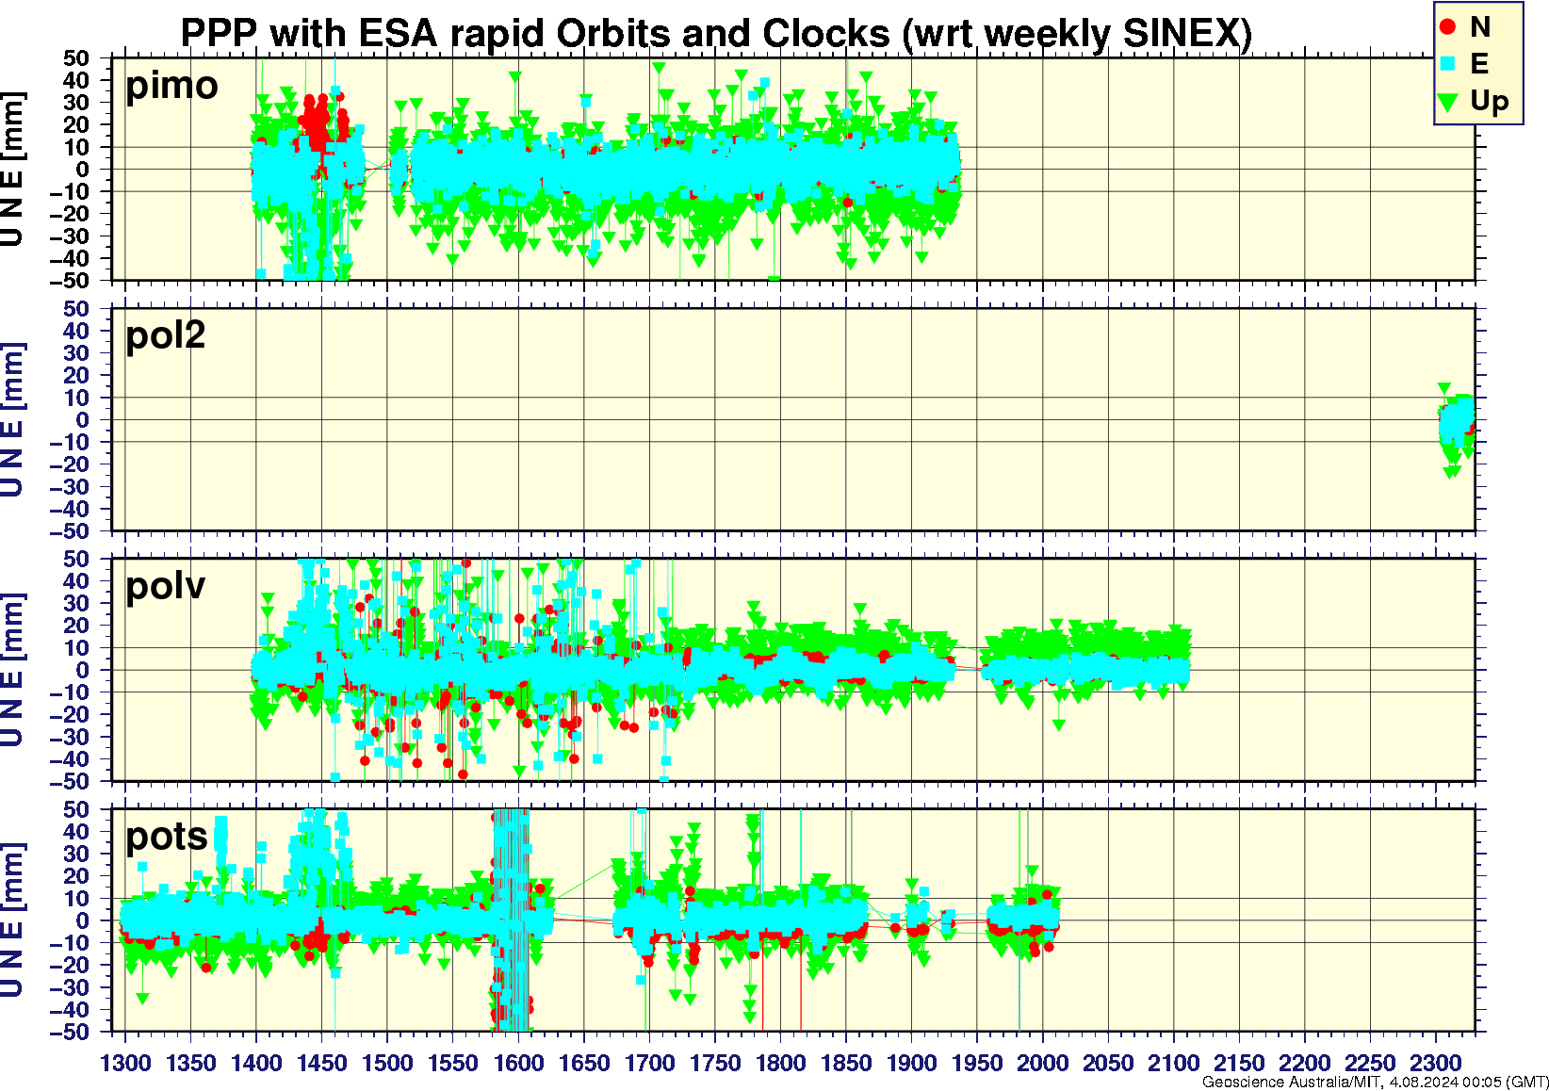Select the 'pimo' station label
Screen dimensions: 1549x1091
171,86
